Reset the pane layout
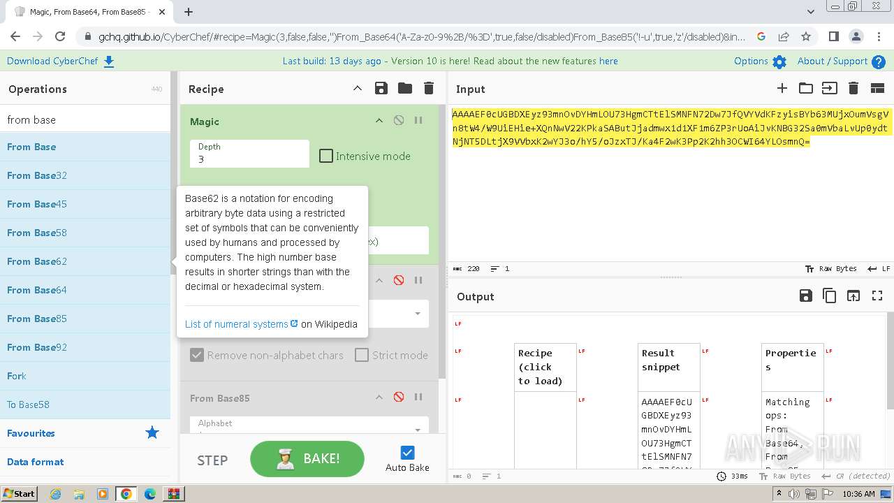The image size is (894, 503). (x=877, y=88)
